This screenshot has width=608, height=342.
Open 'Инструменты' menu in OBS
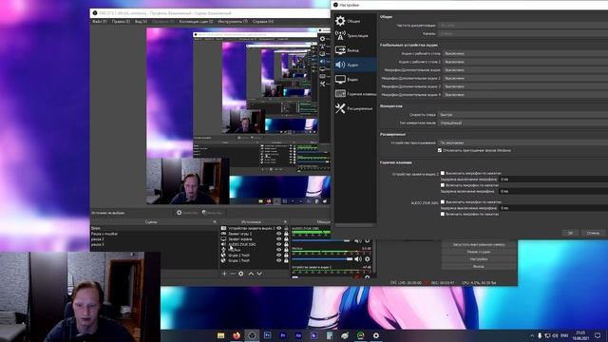[x=233, y=21]
